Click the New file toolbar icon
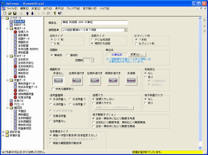 (x=5, y=13)
